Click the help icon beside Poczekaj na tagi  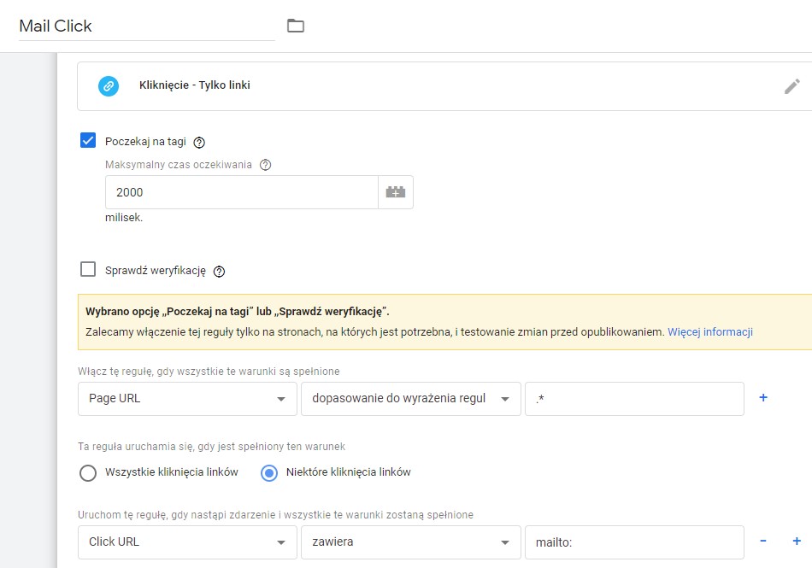pos(200,142)
